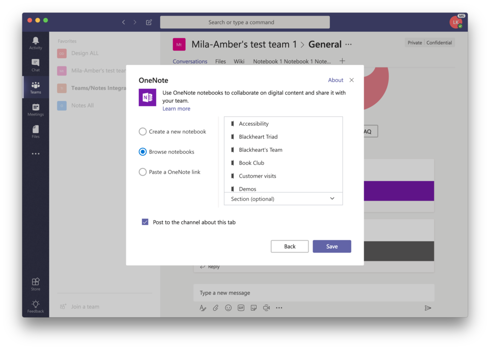Open the Chat icon in sidebar
The width and height of the screenshot is (490, 349).
pos(36,65)
